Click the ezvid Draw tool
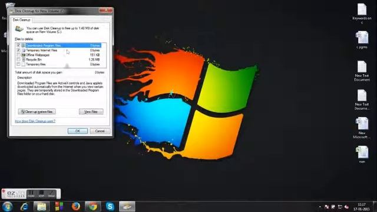 tap(51, 194)
